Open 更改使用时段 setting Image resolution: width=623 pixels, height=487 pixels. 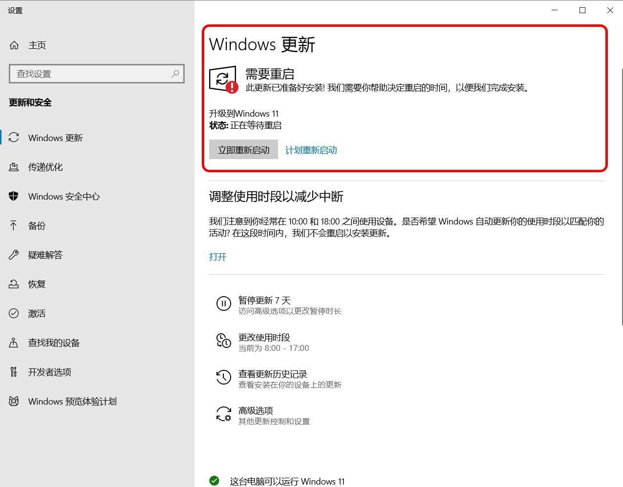(x=264, y=337)
